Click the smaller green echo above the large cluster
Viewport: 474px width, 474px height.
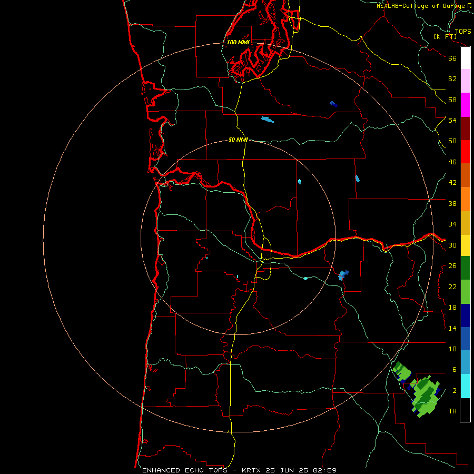402,371
